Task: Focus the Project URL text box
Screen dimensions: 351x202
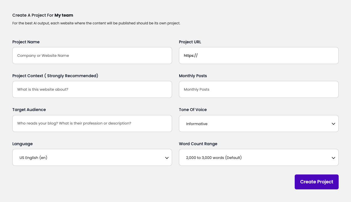Action: pyautogui.click(x=259, y=56)
